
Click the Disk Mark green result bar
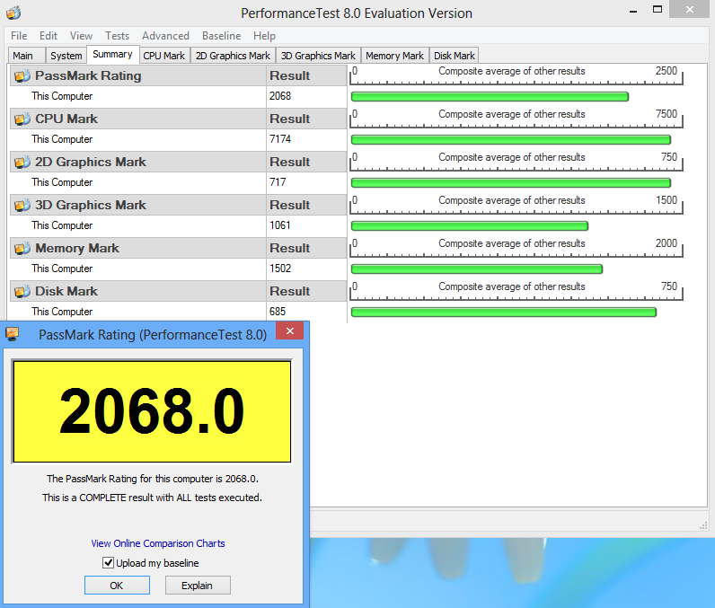503,313
